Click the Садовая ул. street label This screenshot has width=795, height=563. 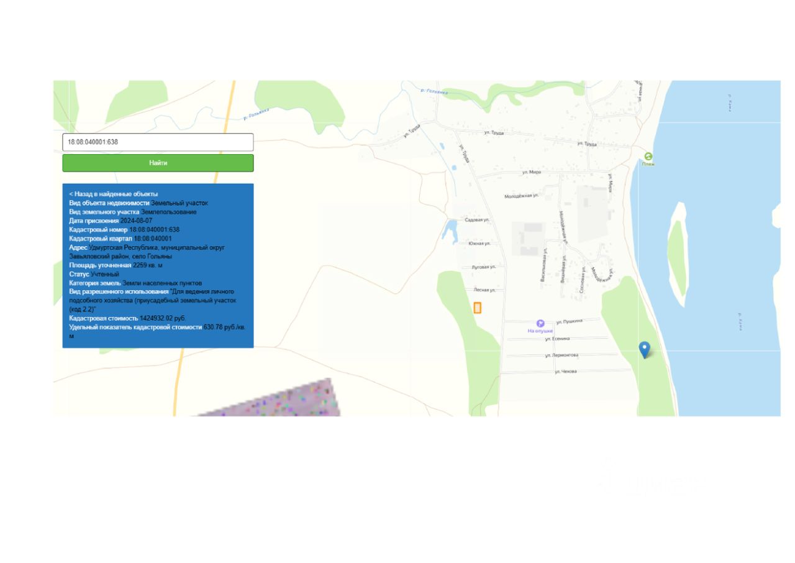477,220
